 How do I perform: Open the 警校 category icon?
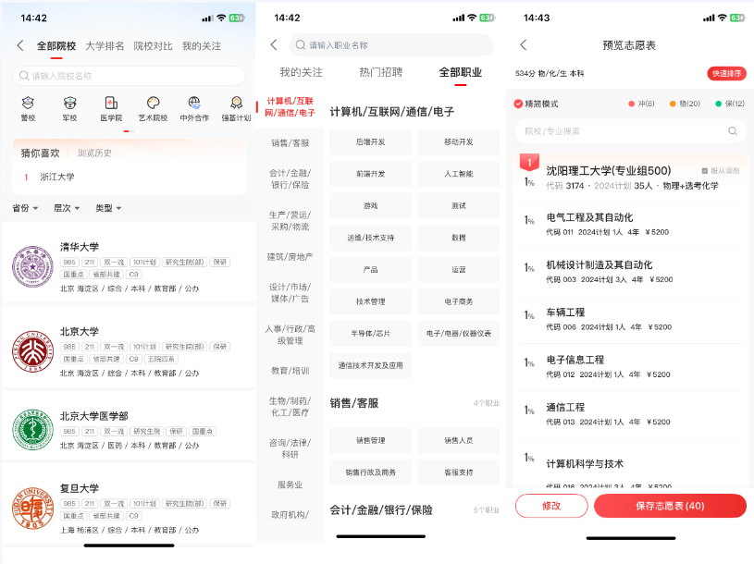click(x=28, y=103)
